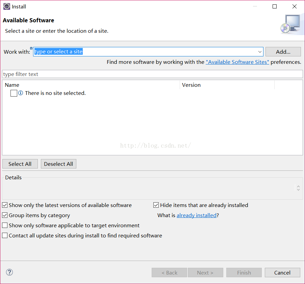The image size is (305, 284).
Task: Toggle 'Show only the latest versions' checkbox
Action: pos(5,205)
